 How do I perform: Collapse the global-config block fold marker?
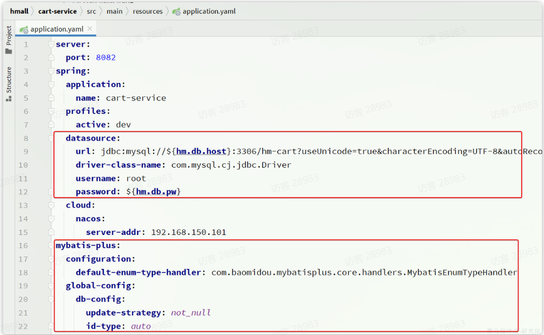click(52, 286)
